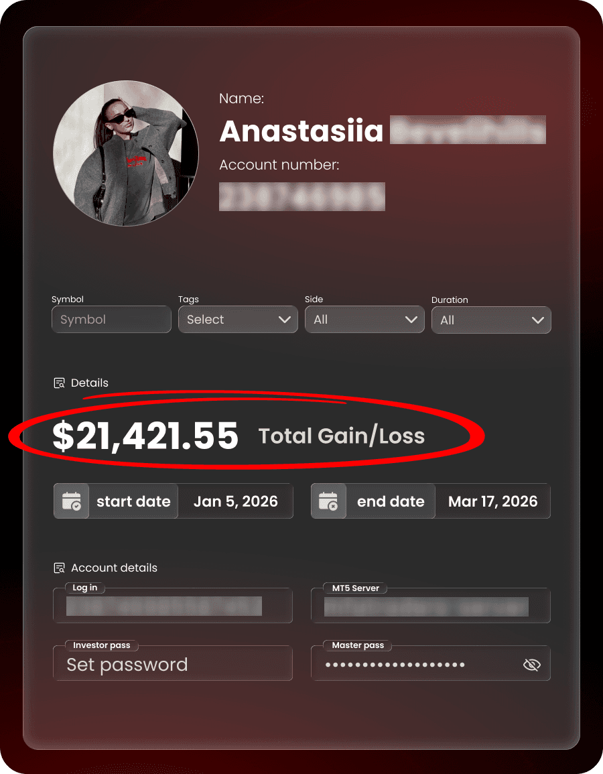The height and width of the screenshot is (774, 603).
Task: Select the Jan 5, 2026 start date value
Action: (x=235, y=501)
